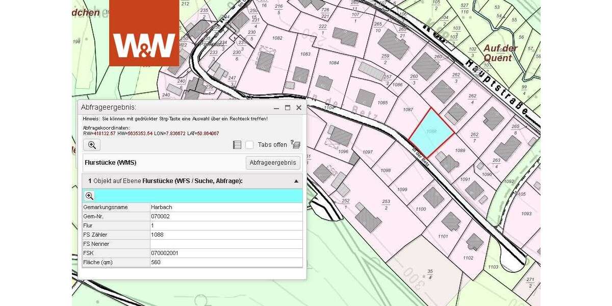Open the layer help icon with question mark
The width and height of the screenshot is (612, 306).
(295, 144)
